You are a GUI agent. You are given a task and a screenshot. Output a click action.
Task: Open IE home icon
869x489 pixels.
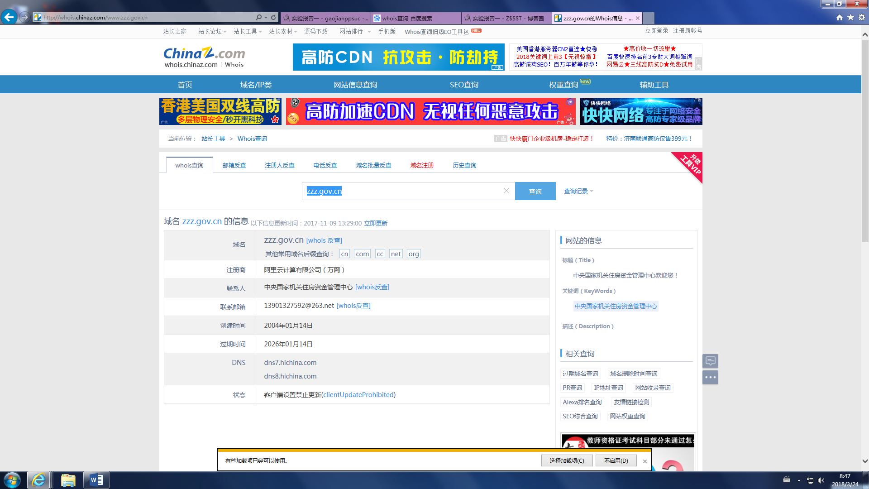pyautogui.click(x=839, y=17)
